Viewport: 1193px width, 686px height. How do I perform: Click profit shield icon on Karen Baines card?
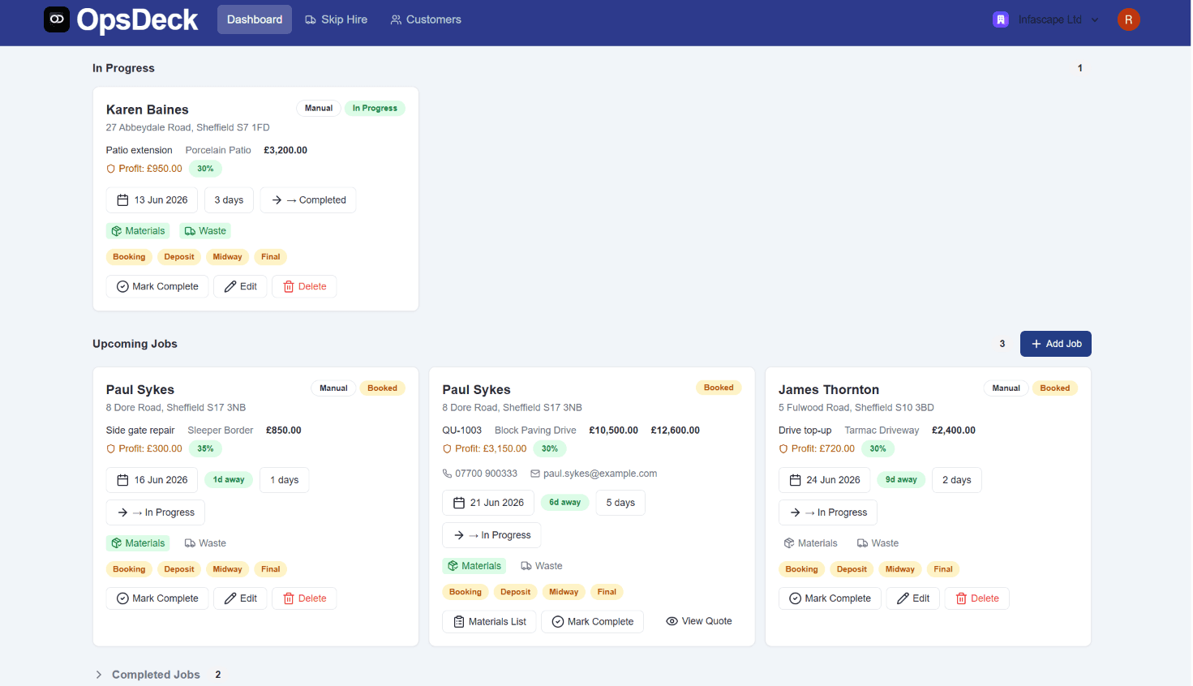111,169
